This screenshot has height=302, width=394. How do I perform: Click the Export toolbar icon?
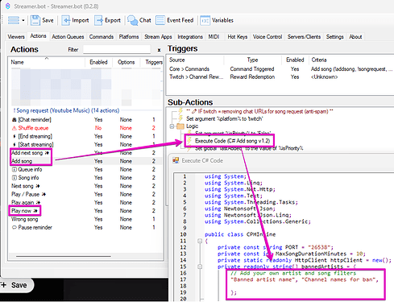click(98, 20)
